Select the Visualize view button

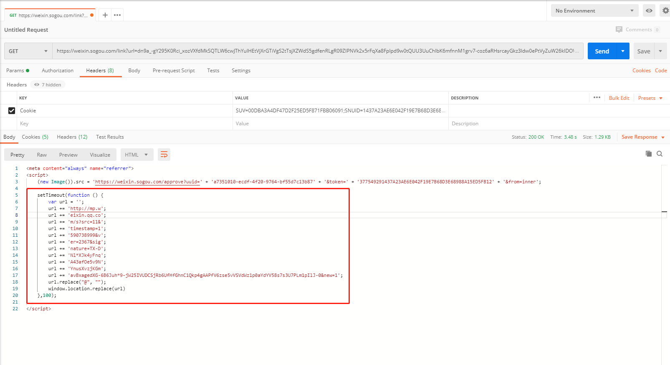[100, 155]
